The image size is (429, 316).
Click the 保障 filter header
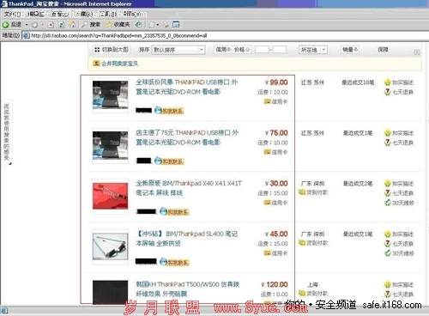click(x=383, y=50)
